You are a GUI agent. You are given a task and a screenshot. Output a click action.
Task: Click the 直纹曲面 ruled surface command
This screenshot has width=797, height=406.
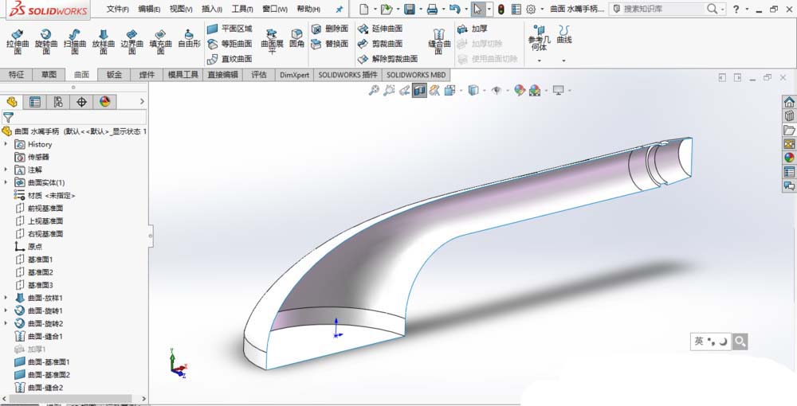[x=230, y=59]
